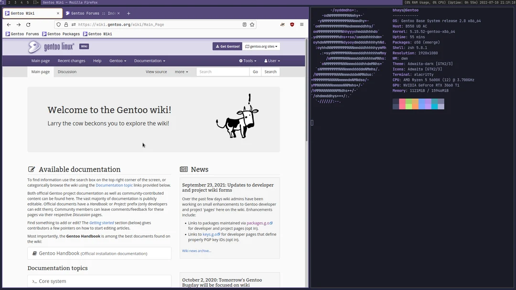
Task: Reload the current page
Action: pos(28,24)
